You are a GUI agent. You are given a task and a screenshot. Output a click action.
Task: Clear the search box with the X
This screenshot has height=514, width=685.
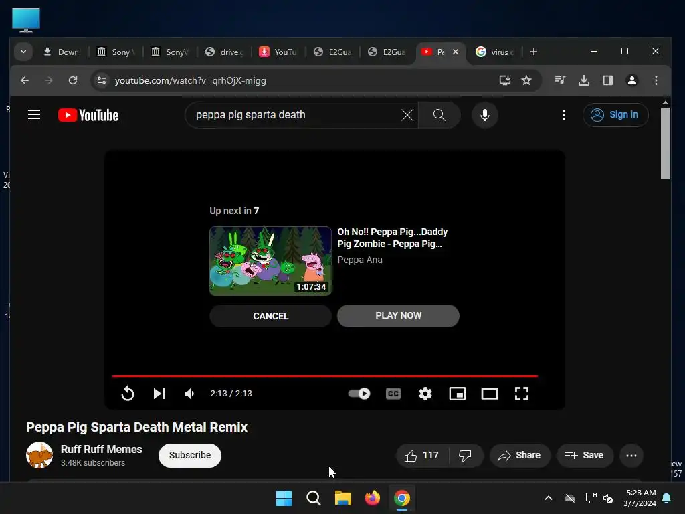point(407,115)
